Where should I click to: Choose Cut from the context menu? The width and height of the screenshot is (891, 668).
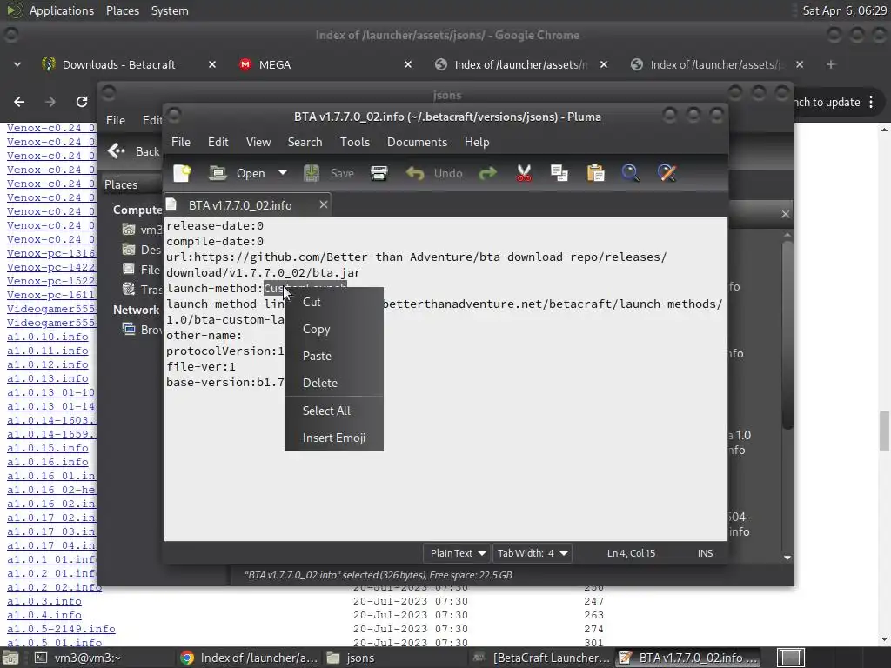point(333,302)
